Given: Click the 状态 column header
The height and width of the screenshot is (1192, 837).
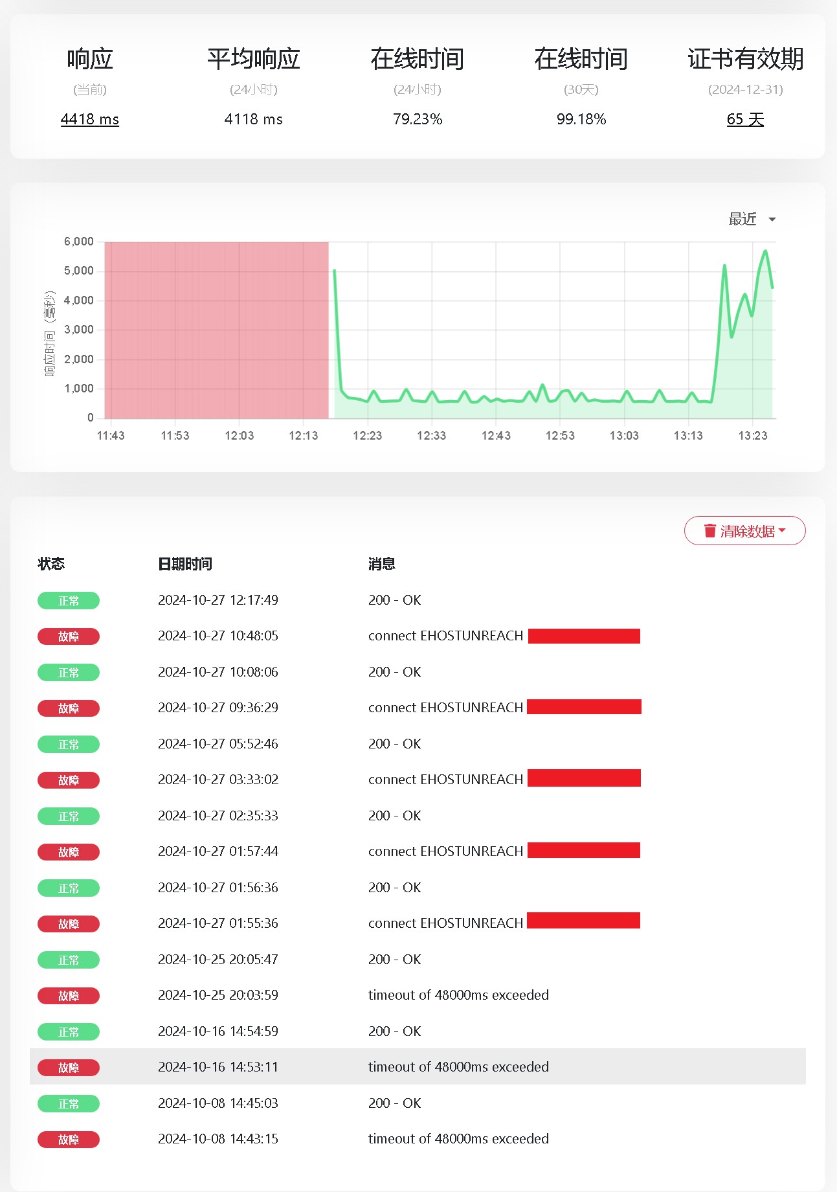Looking at the screenshot, I should [51, 564].
